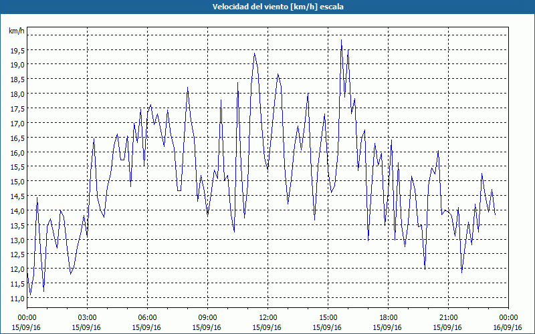535x334 pixels.
Task: Click the '11,5' y-axis value
Action: [17, 284]
